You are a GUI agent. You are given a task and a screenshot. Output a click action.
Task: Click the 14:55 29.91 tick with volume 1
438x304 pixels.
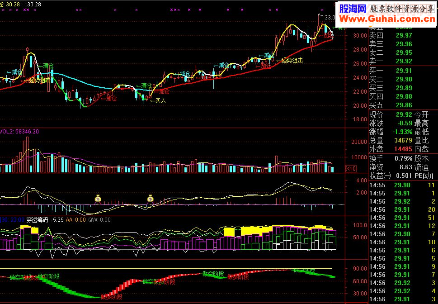tap(403, 193)
